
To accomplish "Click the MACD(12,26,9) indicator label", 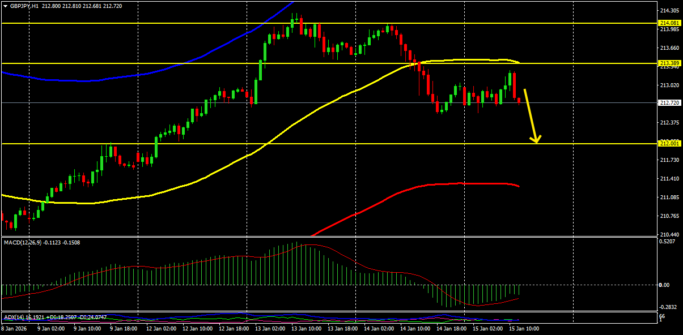I will pyautogui.click(x=23, y=242).
